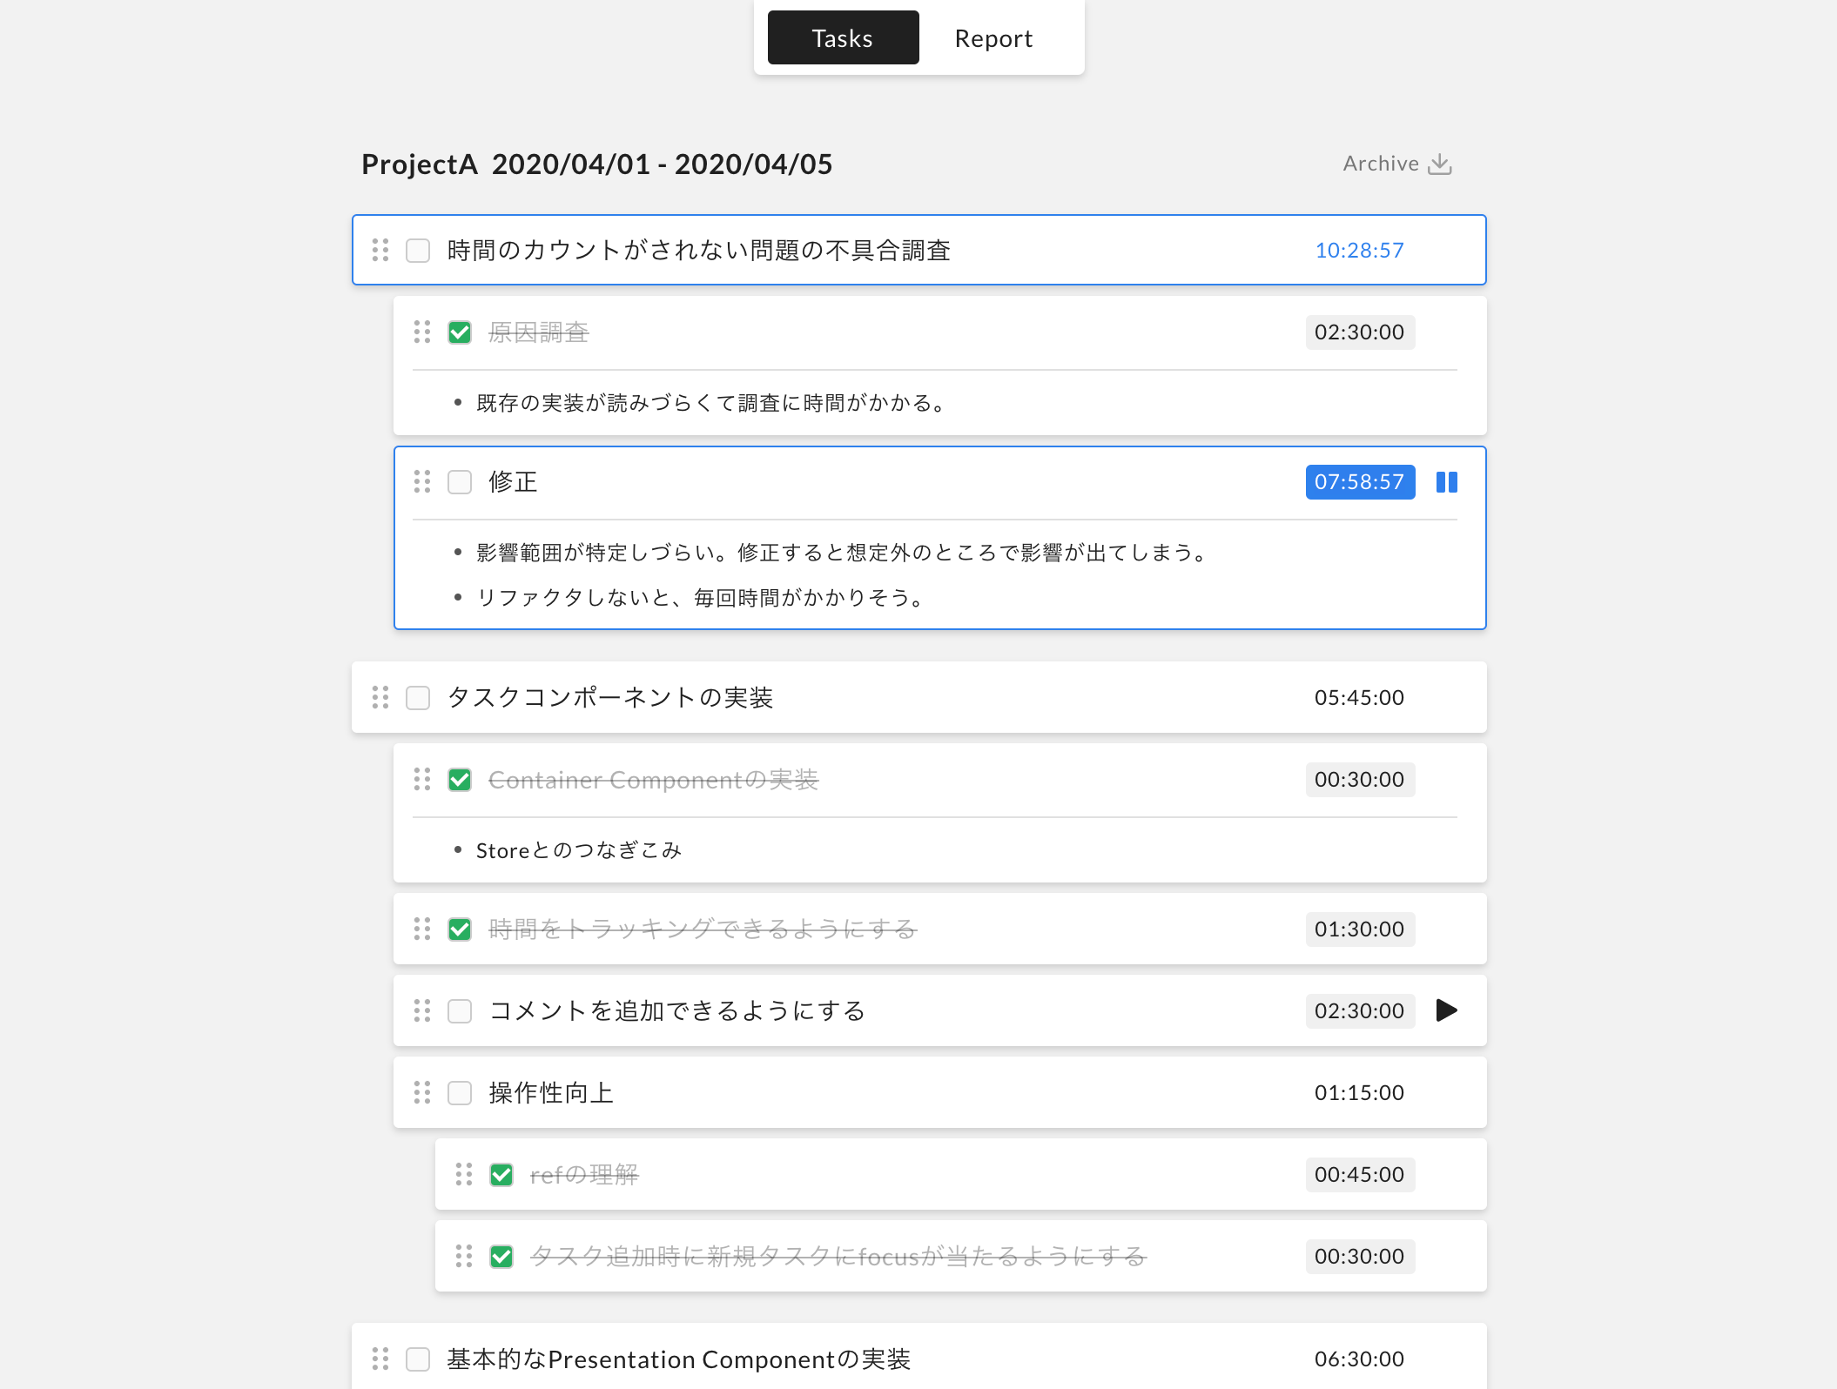The image size is (1837, 1389).
Task: Click the Archive download icon
Action: coord(1440,164)
